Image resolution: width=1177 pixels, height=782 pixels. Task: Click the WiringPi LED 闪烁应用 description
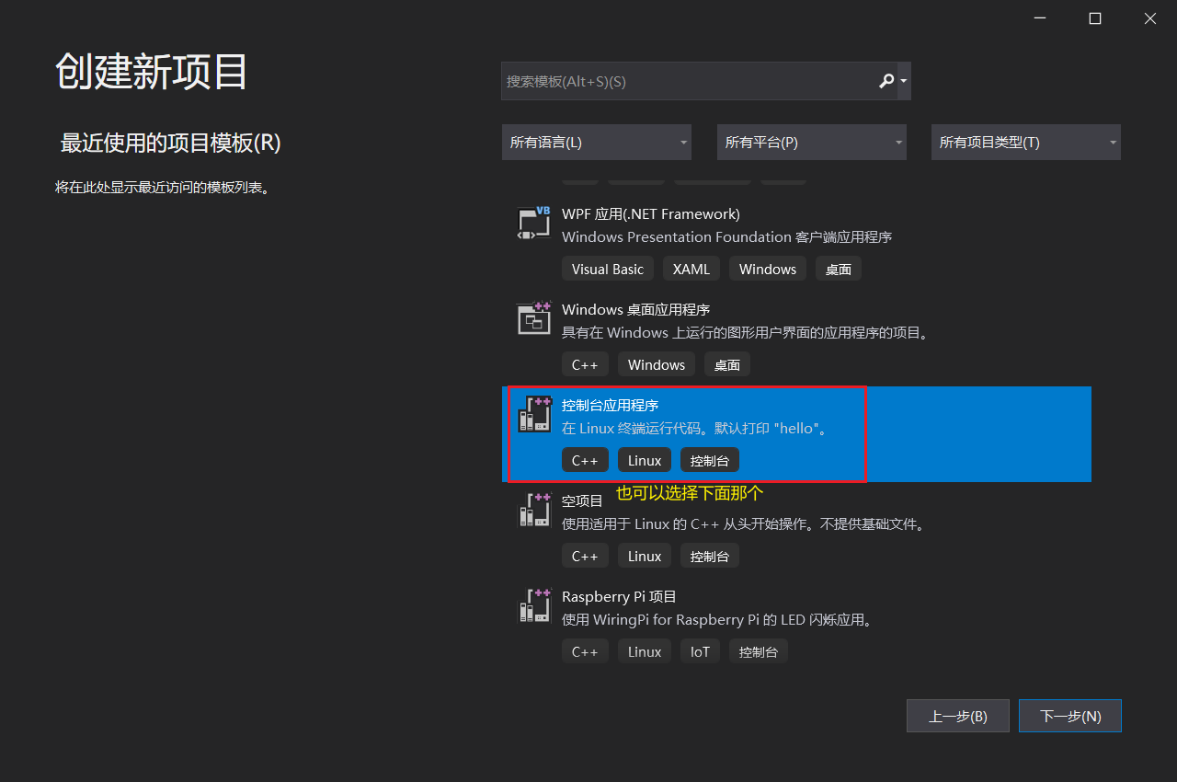(717, 620)
